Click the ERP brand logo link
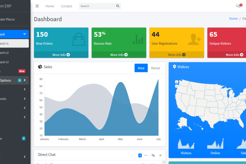 (6, 6)
